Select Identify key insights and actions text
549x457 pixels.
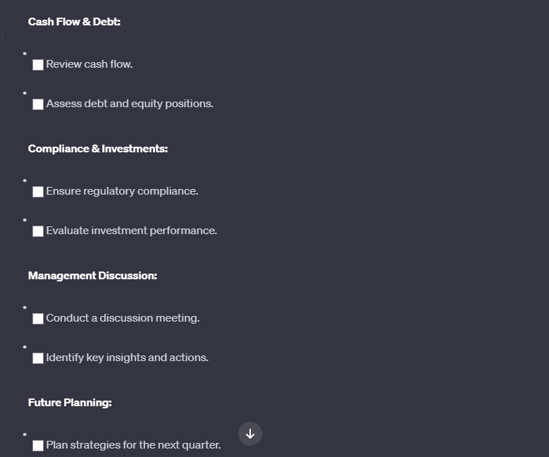tap(127, 358)
